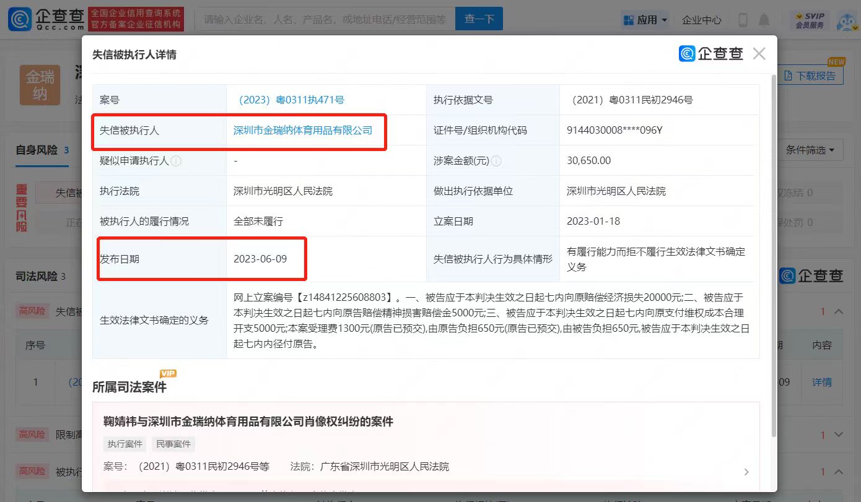The height and width of the screenshot is (502, 861).
Task: Focus the company name search input field
Action: tap(325, 19)
